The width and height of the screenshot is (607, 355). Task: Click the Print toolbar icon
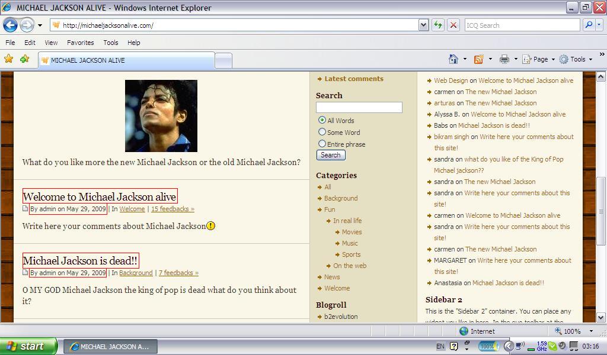click(504, 59)
